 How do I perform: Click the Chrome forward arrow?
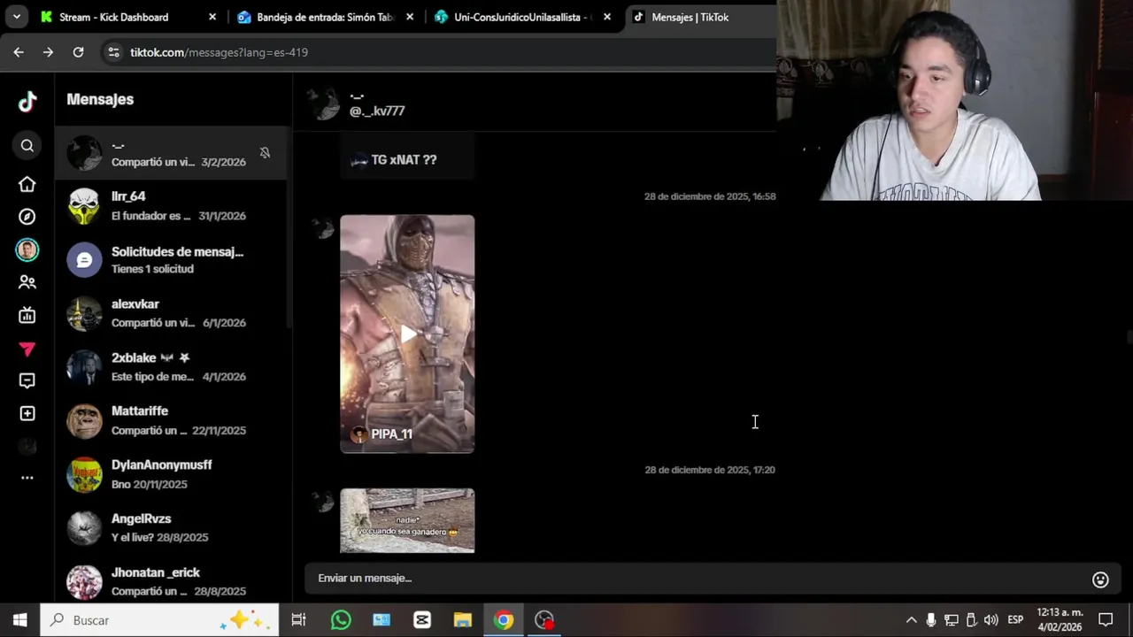coord(48,52)
